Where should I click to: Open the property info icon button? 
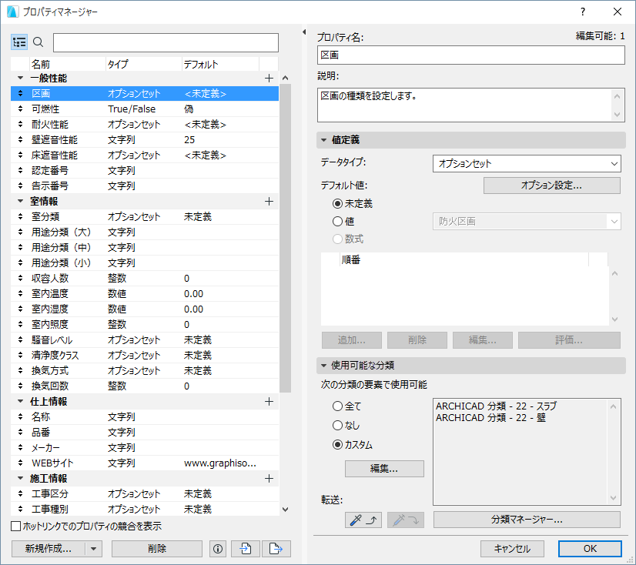click(x=218, y=549)
